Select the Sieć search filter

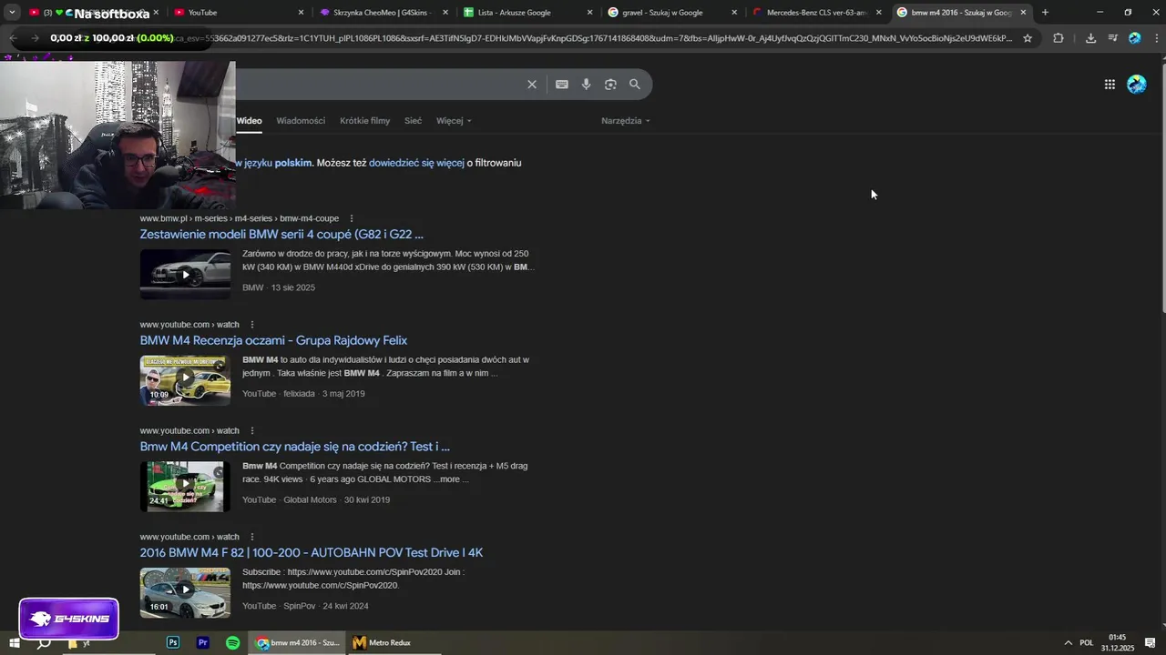click(x=413, y=121)
